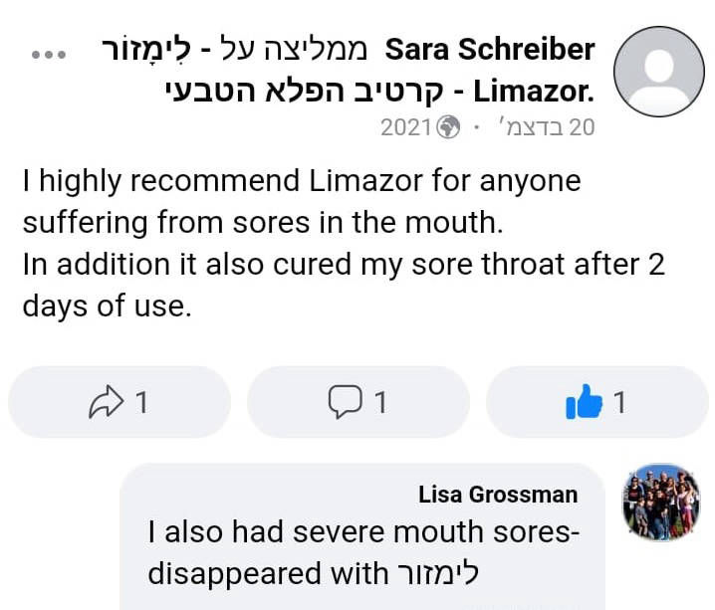The height and width of the screenshot is (610, 715).
Task: Open the three-dot post options menu
Action: pos(48,53)
